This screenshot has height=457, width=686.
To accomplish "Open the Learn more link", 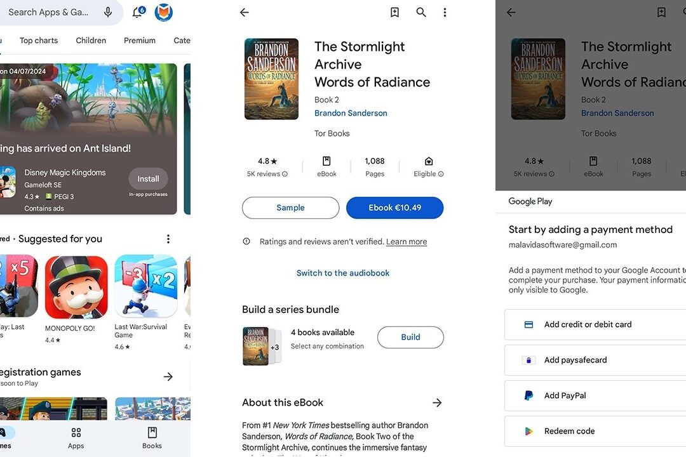I will coord(407,242).
